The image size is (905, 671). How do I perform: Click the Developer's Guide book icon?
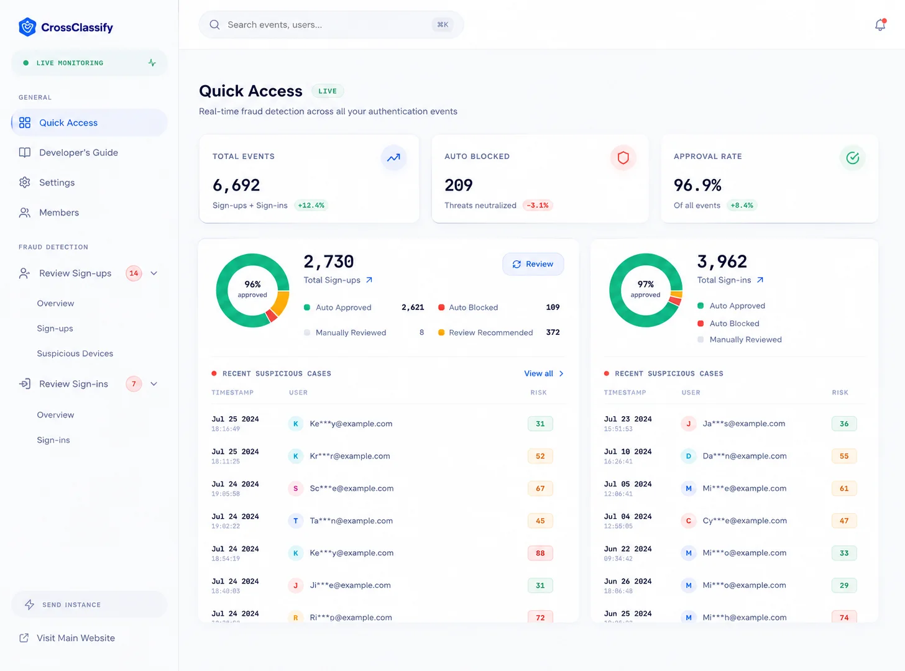(x=25, y=152)
